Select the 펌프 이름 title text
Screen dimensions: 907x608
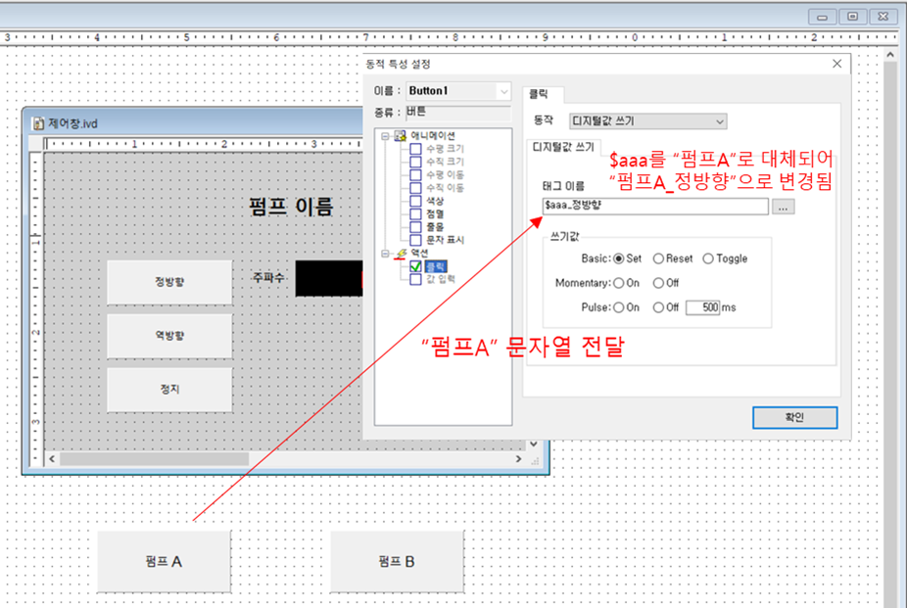(x=291, y=207)
